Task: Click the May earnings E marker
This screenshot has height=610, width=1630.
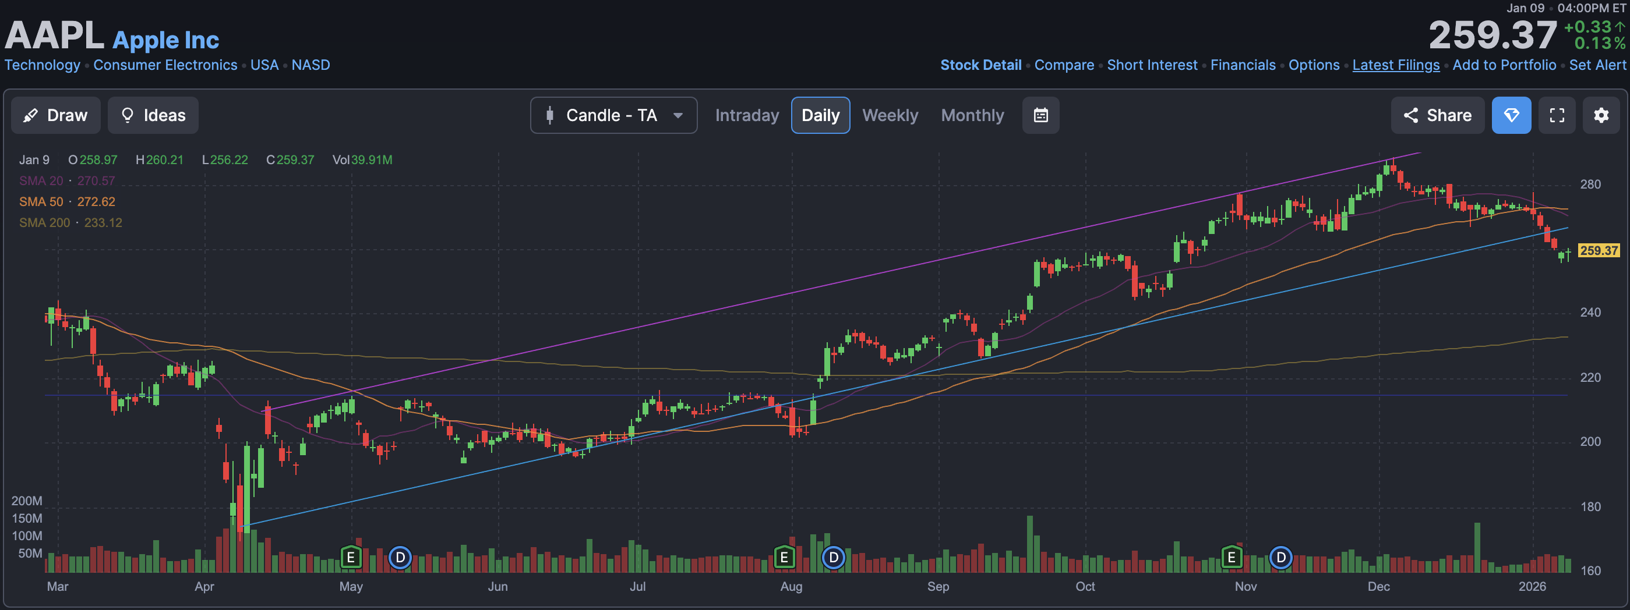Action: (351, 558)
